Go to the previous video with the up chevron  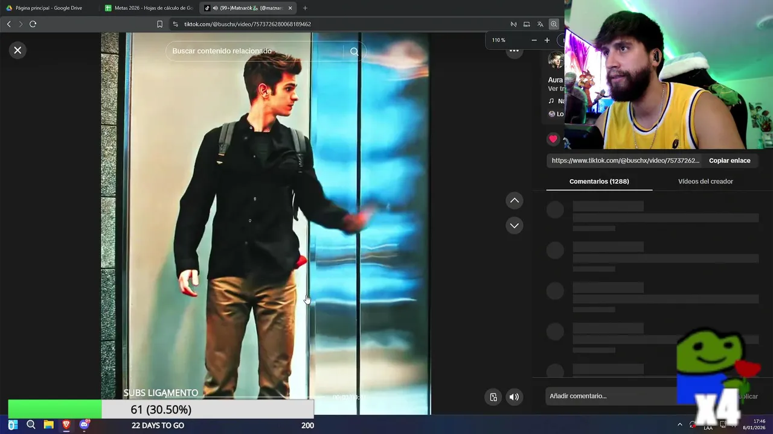tap(515, 200)
